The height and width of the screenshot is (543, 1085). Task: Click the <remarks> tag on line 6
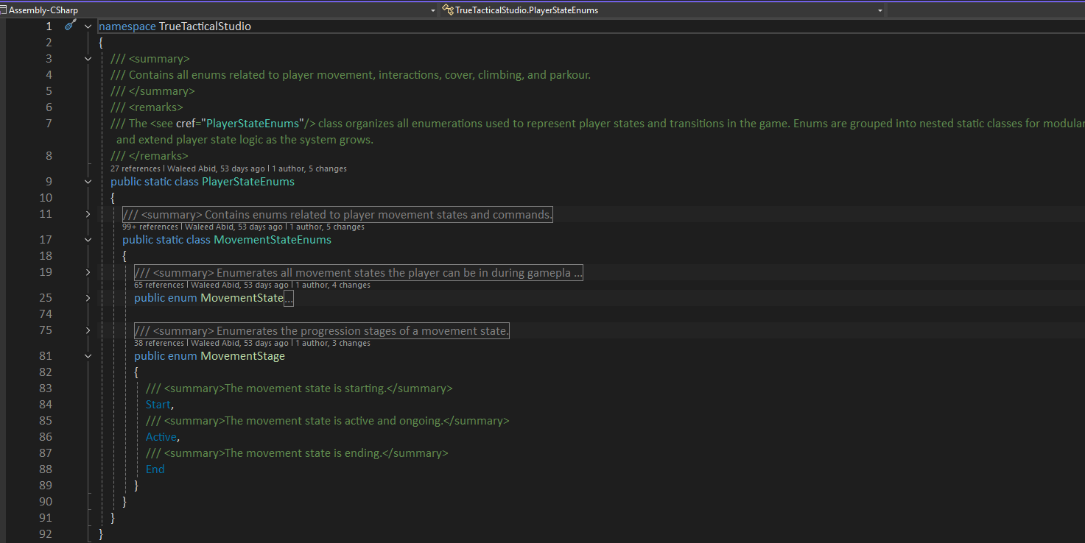pos(155,107)
